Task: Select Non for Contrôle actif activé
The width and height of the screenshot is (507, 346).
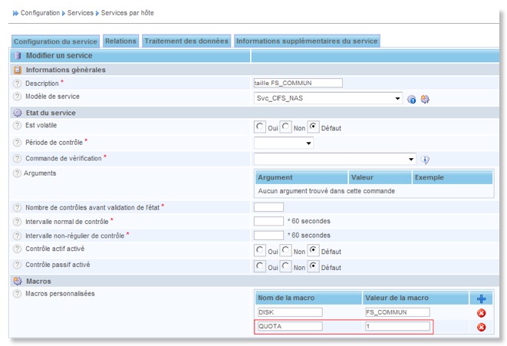Action: click(x=286, y=250)
